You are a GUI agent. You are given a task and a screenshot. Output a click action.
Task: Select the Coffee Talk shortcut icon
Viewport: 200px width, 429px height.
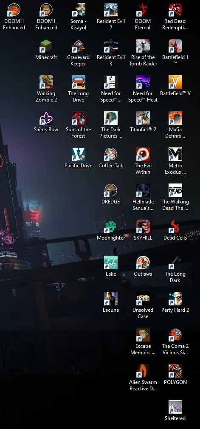click(x=111, y=155)
